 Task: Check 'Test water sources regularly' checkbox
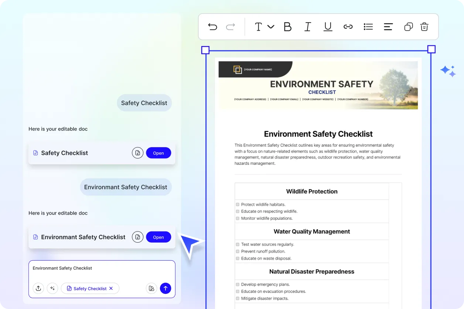click(238, 244)
